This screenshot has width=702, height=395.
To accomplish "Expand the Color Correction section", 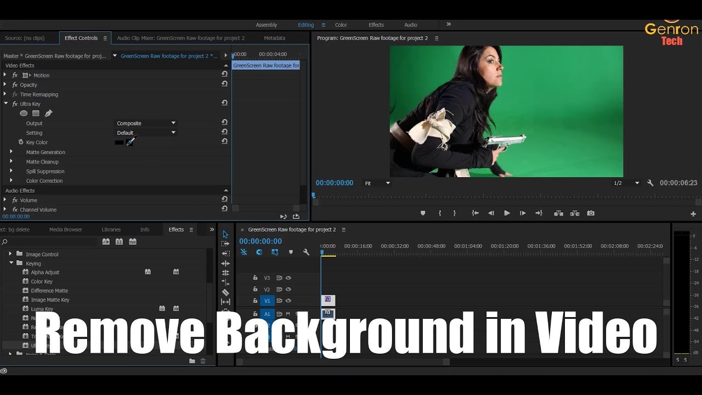I will pyautogui.click(x=11, y=180).
